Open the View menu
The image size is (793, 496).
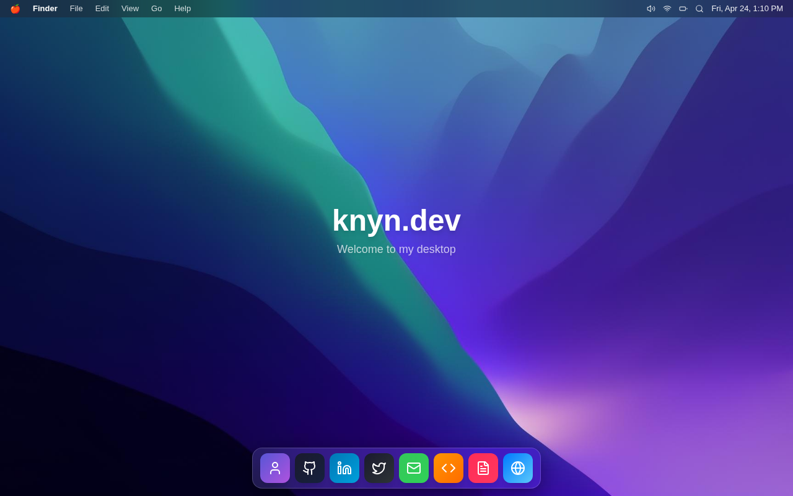(x=130, y=9)
